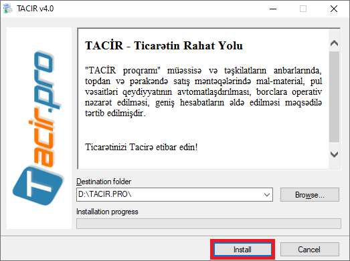
Task: Click the "TACIR v4.0" window title text
Action: pyautogui.click(x=35, y=9)
